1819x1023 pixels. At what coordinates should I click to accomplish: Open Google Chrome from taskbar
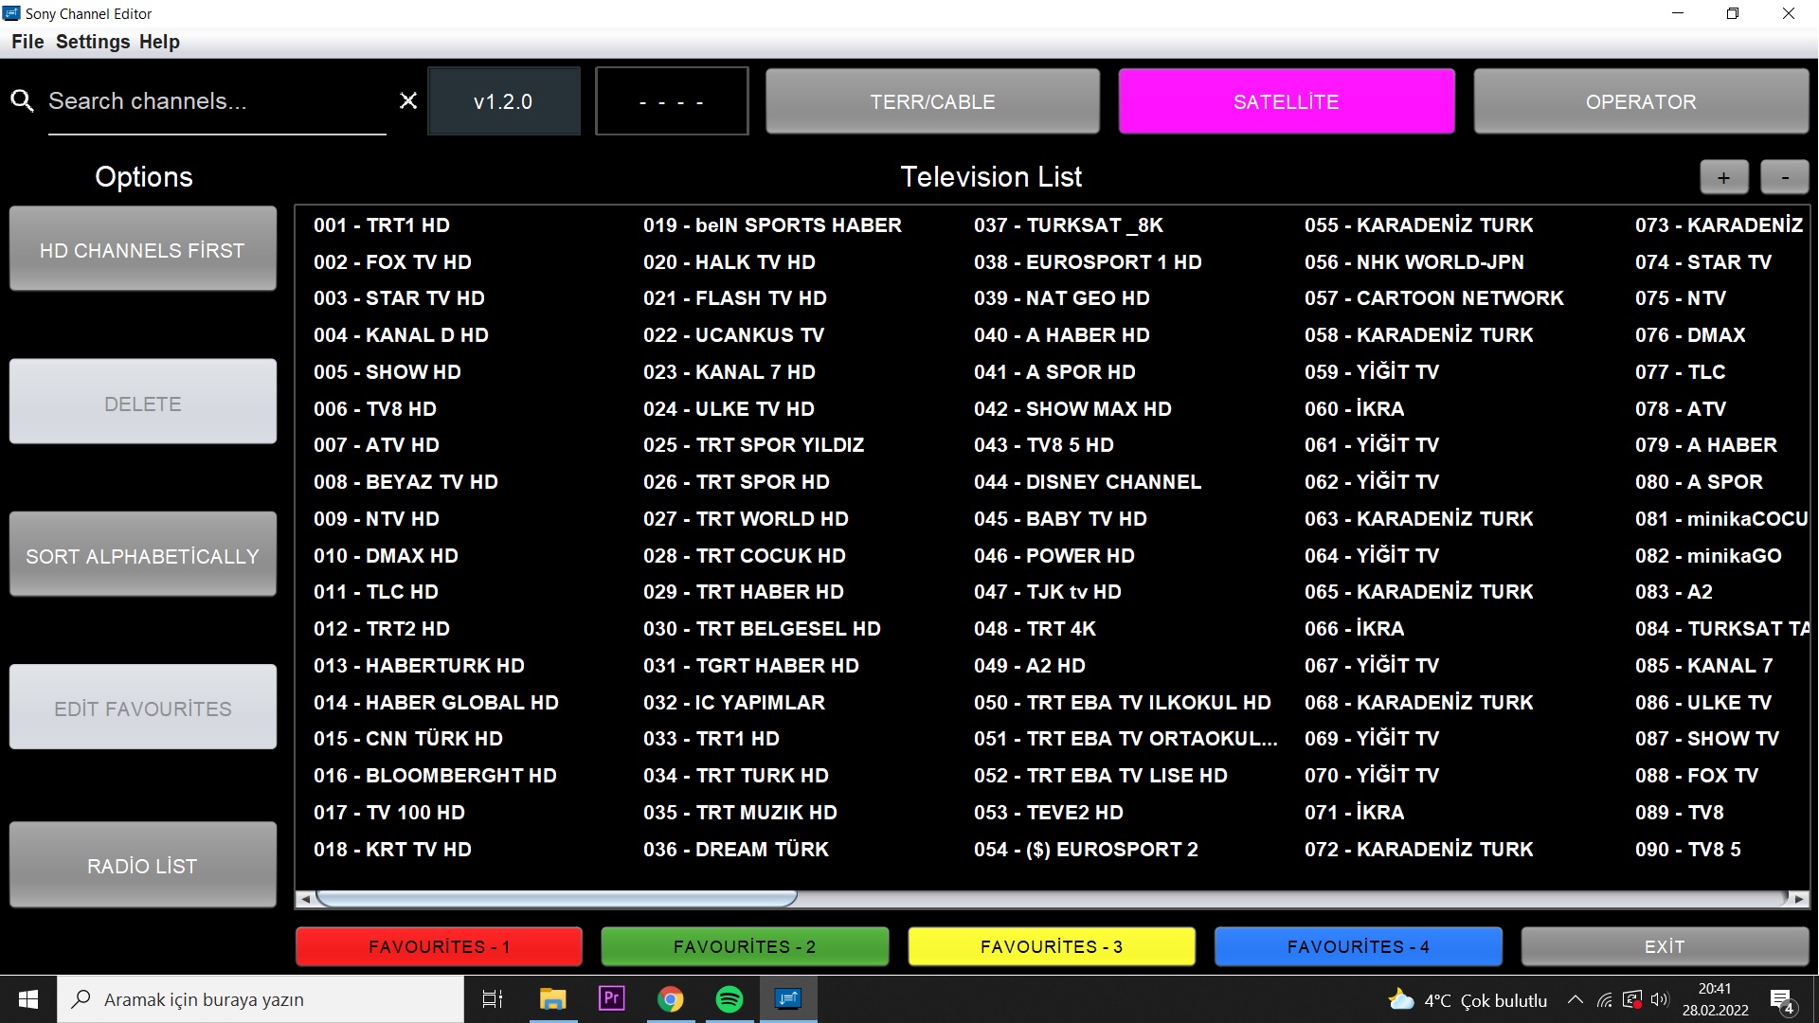(671, 999)
